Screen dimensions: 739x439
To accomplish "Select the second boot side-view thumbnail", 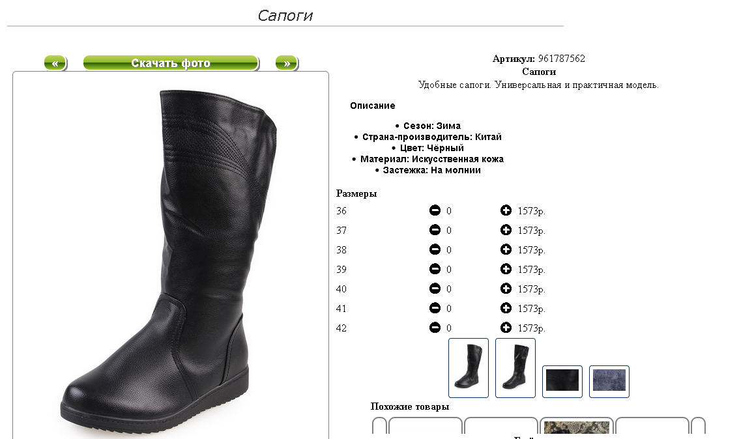I will click(x=515, y=368).
